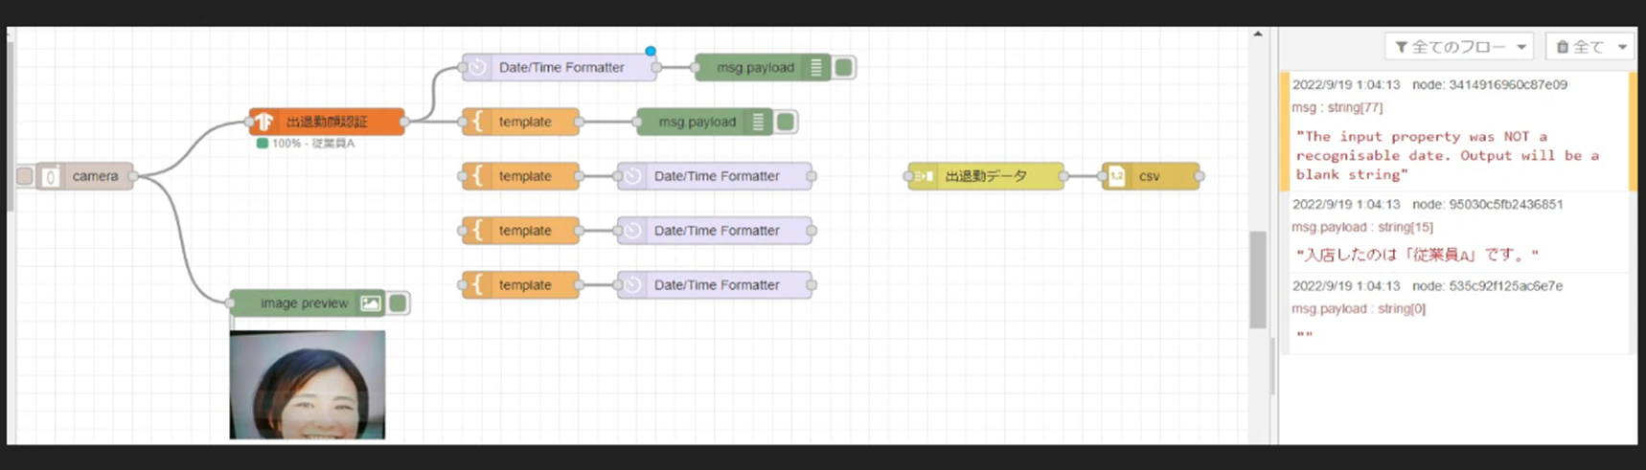The image size is (1646, 470).
Task: Select the image preview node label
Action: coord(305,303)
